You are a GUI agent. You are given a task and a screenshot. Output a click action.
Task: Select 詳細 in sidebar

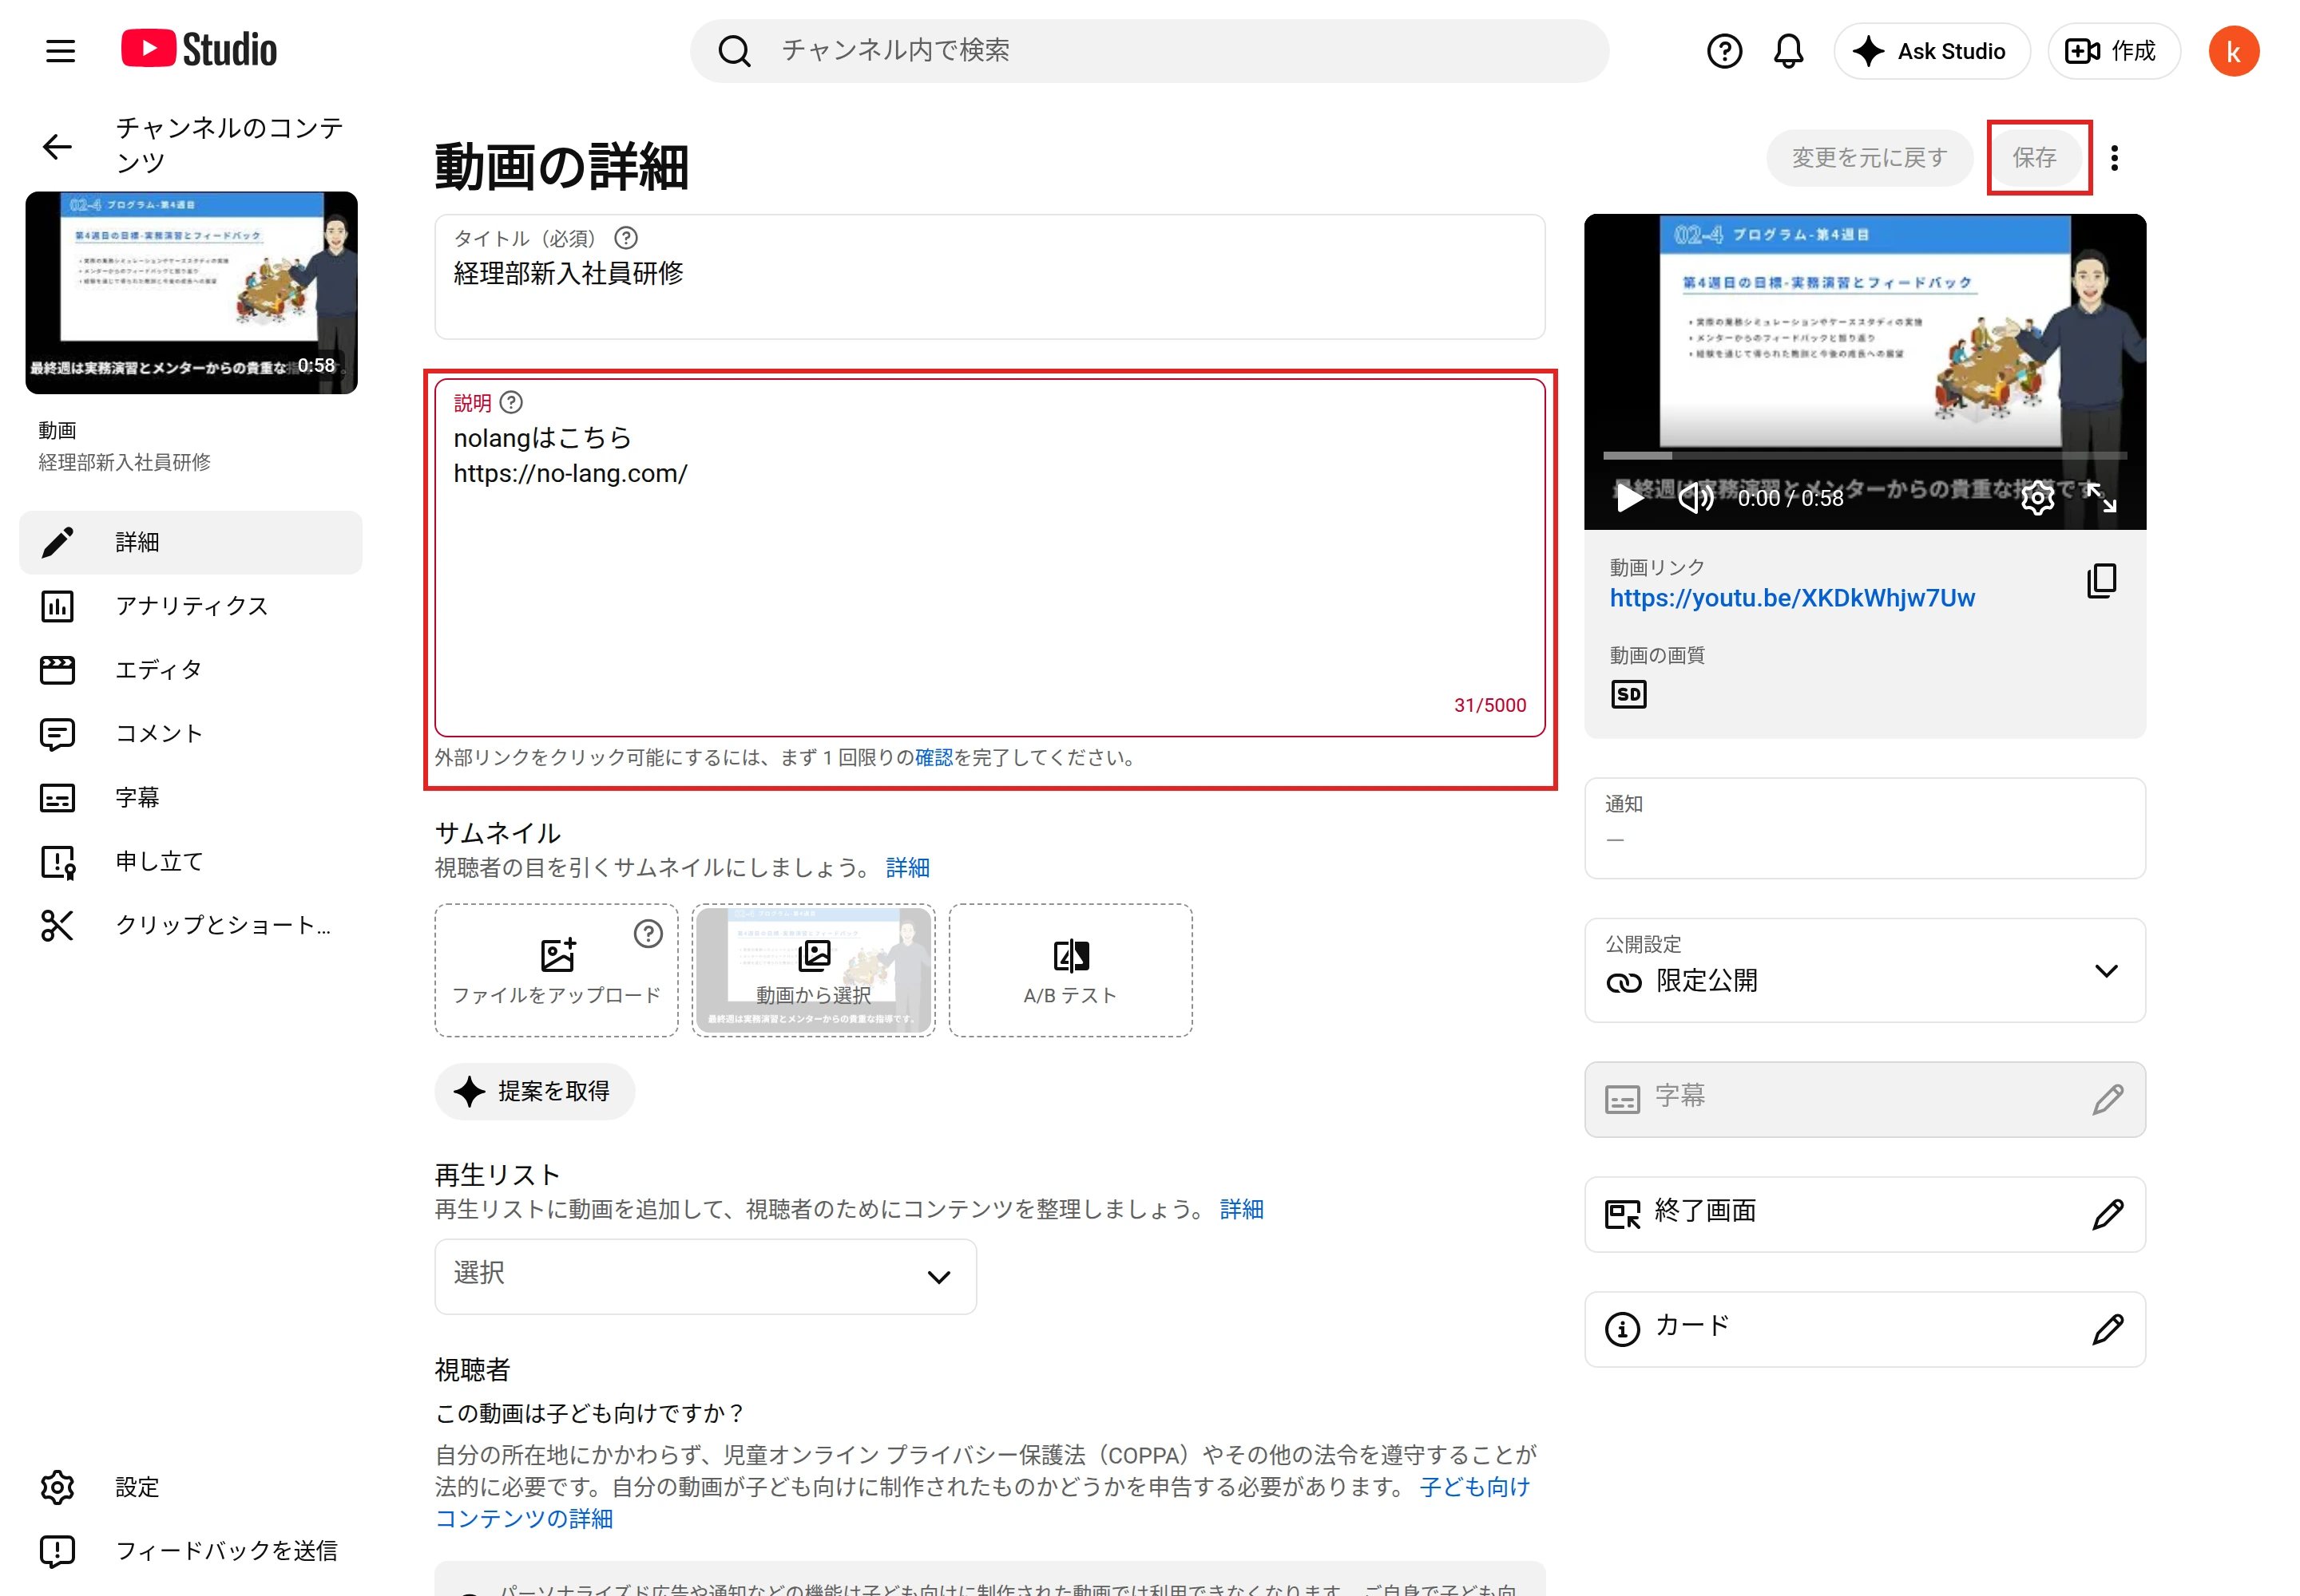click(x=190, y=542)
